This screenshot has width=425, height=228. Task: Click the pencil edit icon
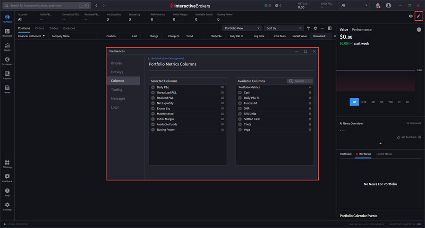418,16
